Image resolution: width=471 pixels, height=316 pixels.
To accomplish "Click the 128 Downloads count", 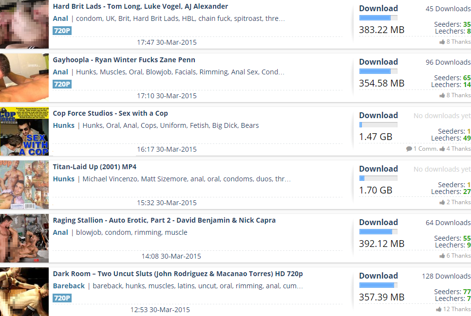I will [x=446, y=276].
